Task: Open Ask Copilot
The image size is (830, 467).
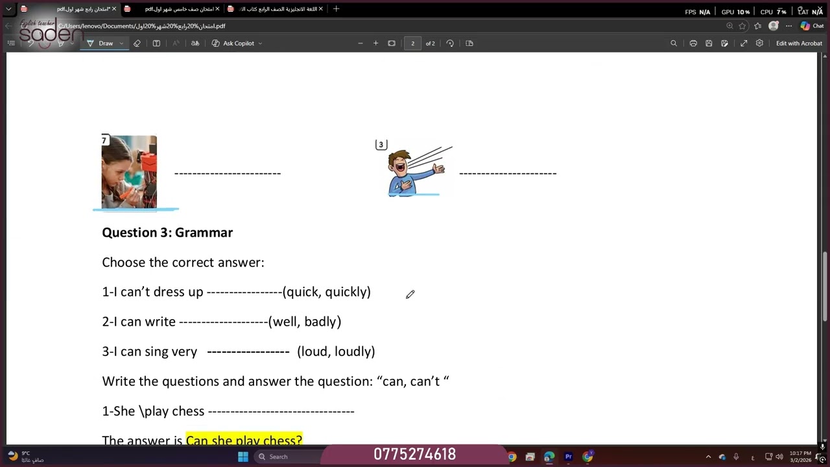Action: (233, 43)
